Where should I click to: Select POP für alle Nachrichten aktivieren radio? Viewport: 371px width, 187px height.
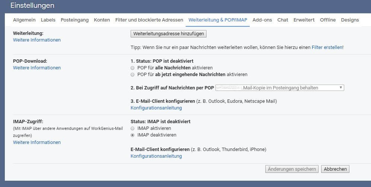(x=132, y=68)
